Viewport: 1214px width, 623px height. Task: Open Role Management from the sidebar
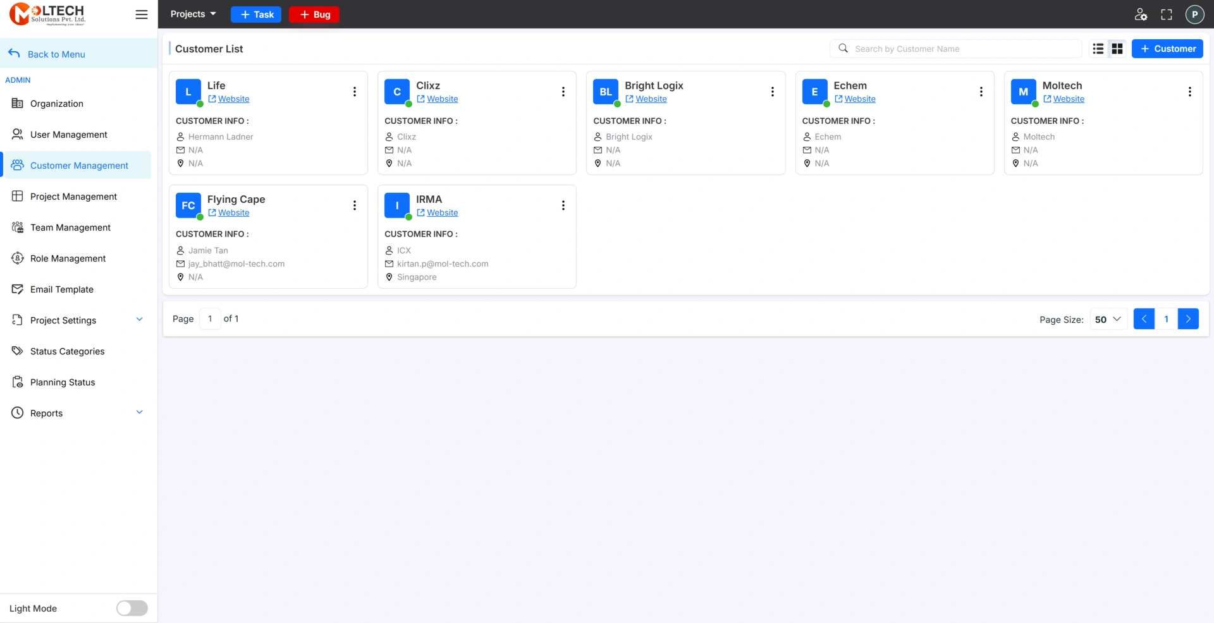click(x=68, y=258)
